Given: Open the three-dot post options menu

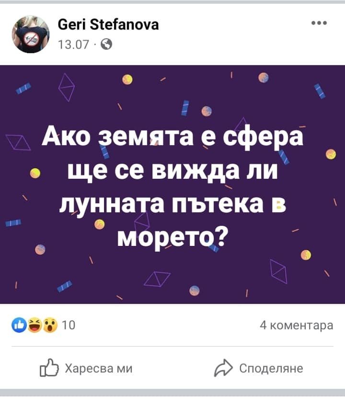Looking at the screenshot, I should point(320,23).
